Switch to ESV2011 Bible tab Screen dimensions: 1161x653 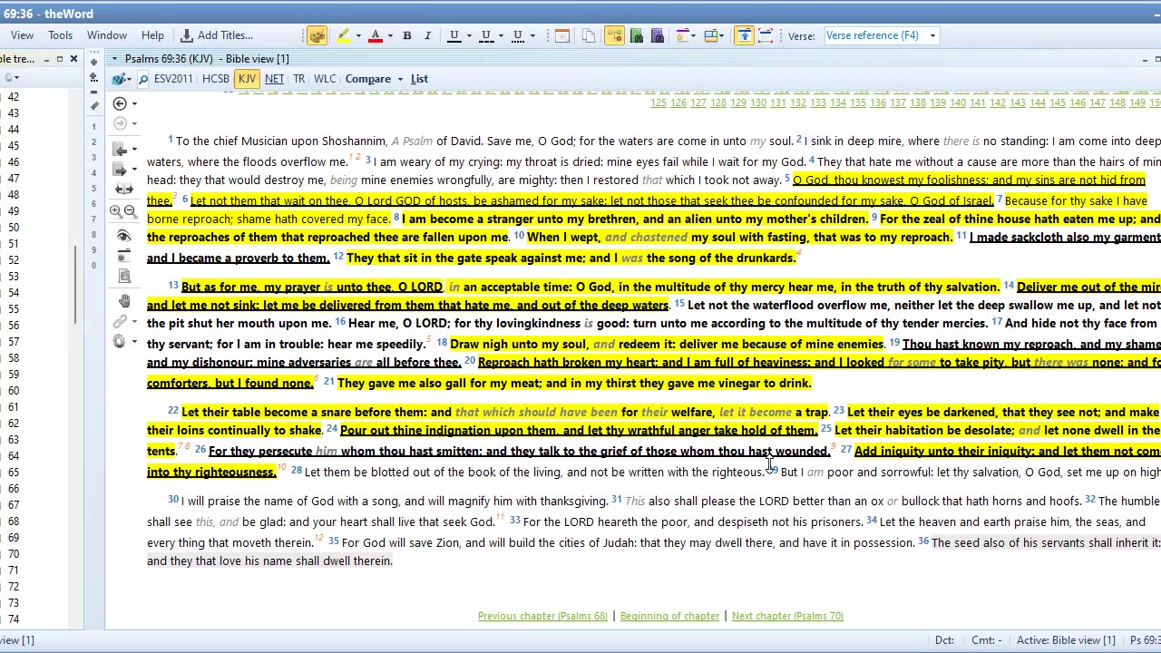click(x=172, y=79)
